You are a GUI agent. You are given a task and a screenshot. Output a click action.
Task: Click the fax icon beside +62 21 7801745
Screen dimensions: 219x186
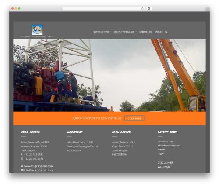pos(22,159)
